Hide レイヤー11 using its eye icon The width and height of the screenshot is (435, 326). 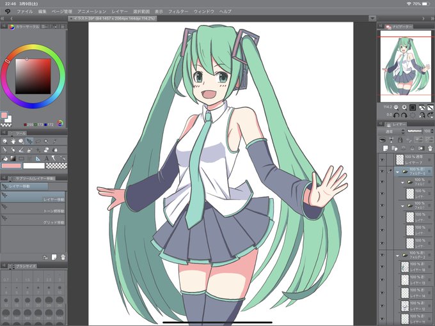point(383,319)
